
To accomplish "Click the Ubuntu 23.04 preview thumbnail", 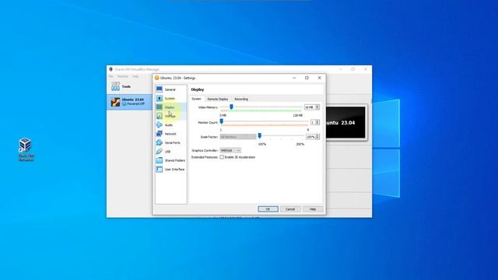I will (345, 122).
